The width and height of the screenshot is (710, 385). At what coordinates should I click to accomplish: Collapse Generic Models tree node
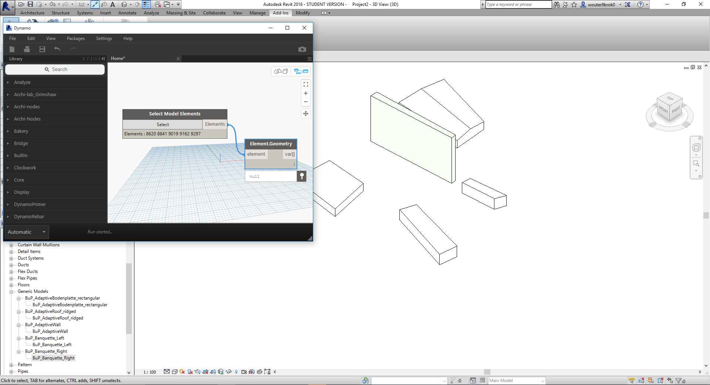click(11, 291)
